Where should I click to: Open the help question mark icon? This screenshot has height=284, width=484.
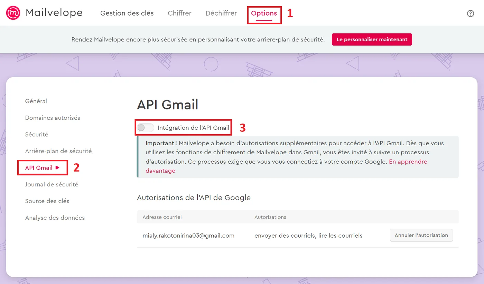point(470,13)
